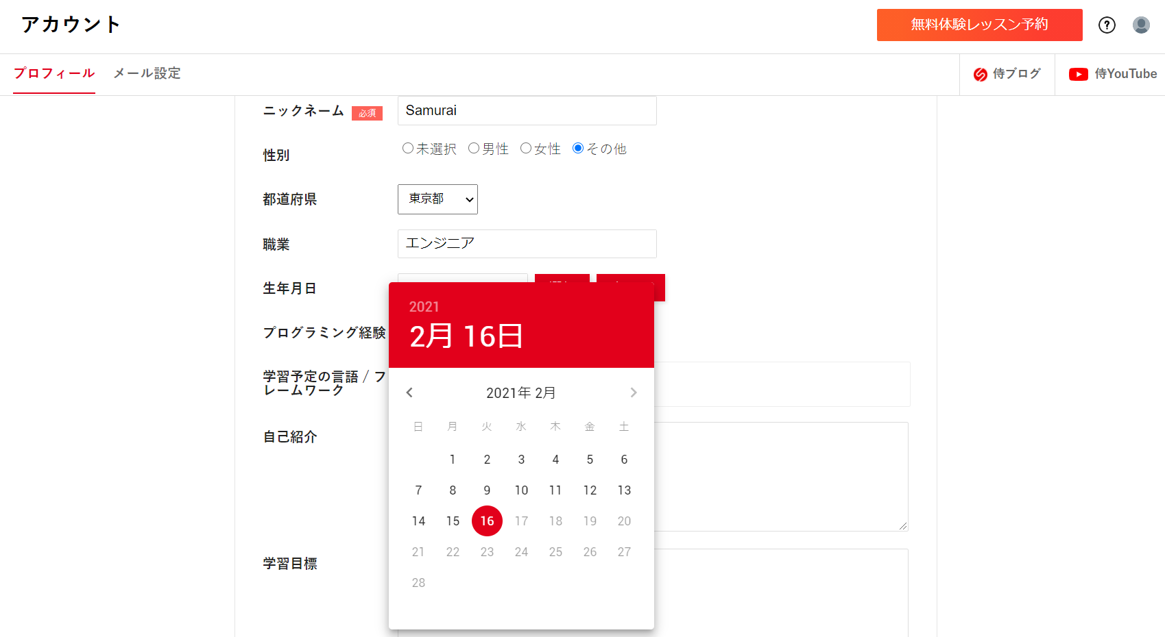
Task: Select the 男性 gender option
Action: [x=474, y=148]
